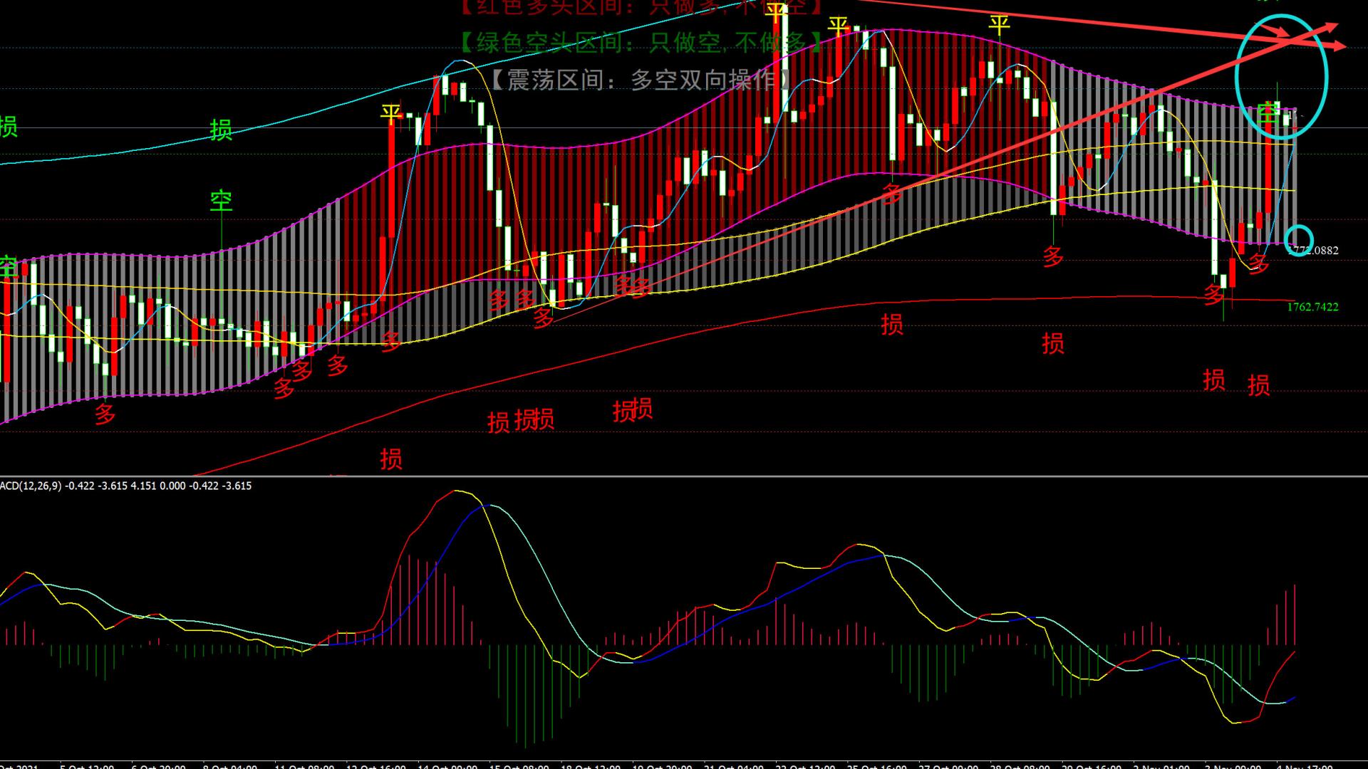Click the 震荡区间：多空双向操作 caption
This screenshot has width=1368, height=769.
point(641,80)
